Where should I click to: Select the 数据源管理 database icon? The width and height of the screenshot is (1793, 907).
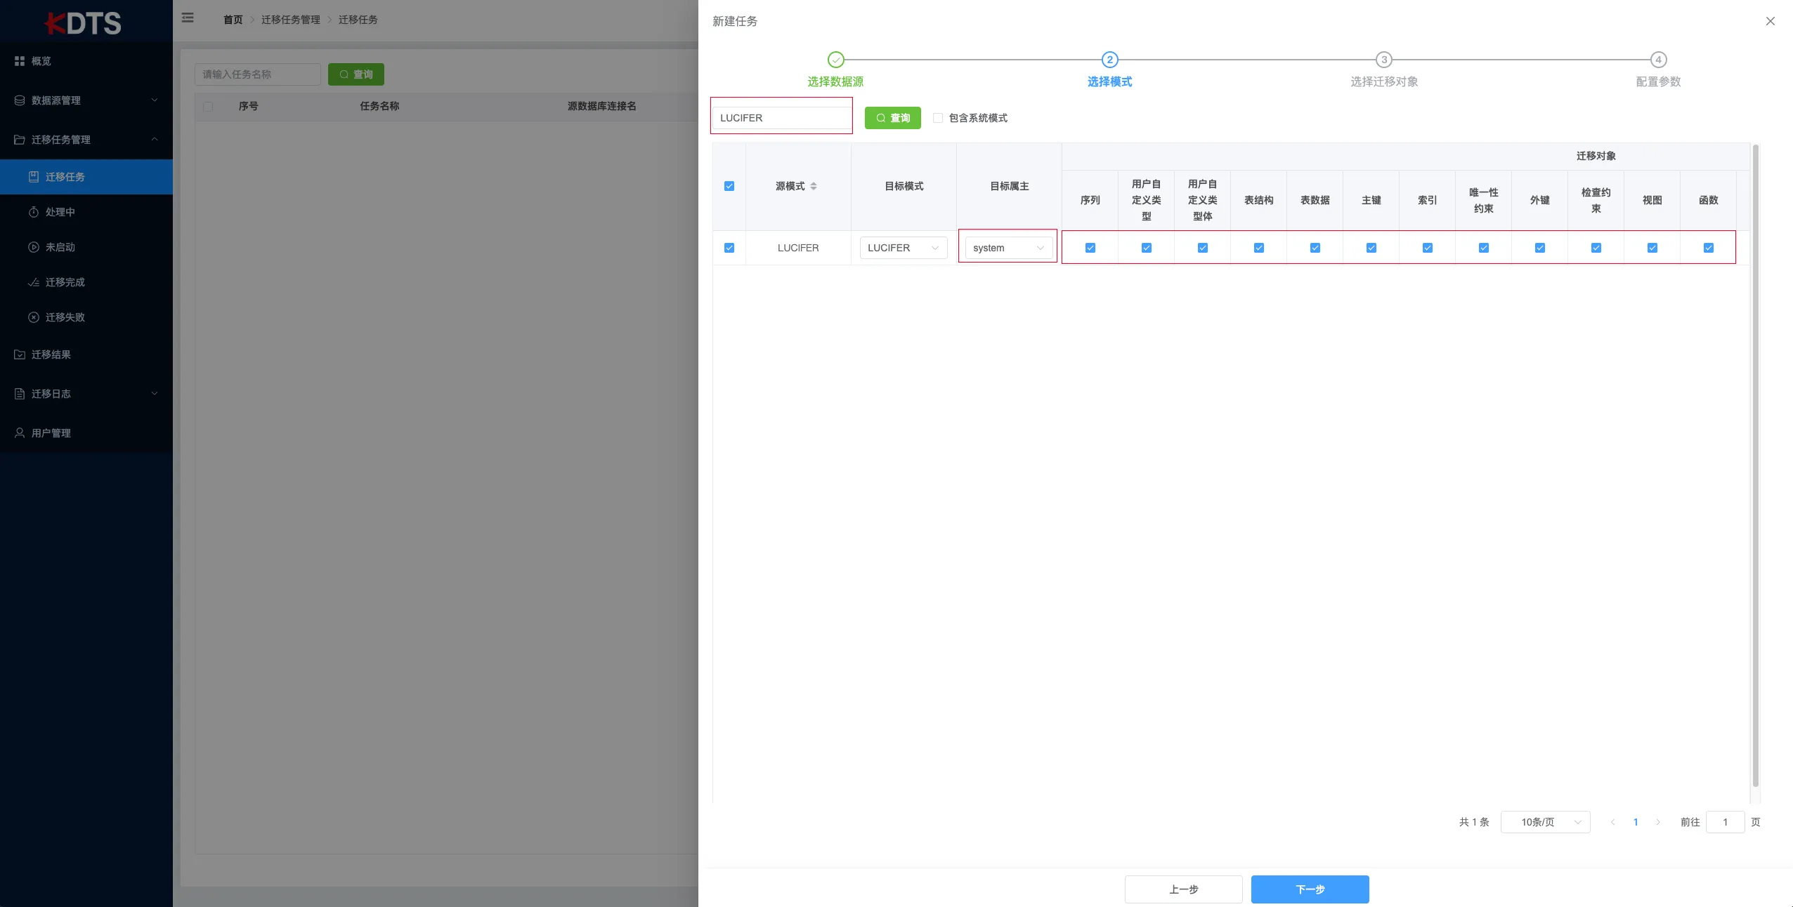[x=20, y=100]
